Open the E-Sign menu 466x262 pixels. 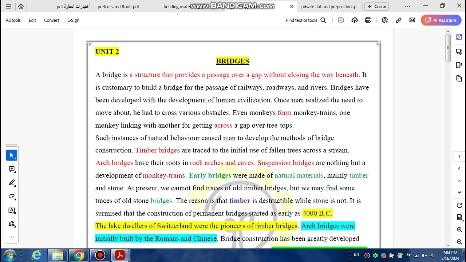pos(73,20)
